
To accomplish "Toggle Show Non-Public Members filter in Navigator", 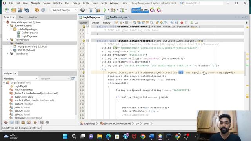I will (x=23, y=122).
